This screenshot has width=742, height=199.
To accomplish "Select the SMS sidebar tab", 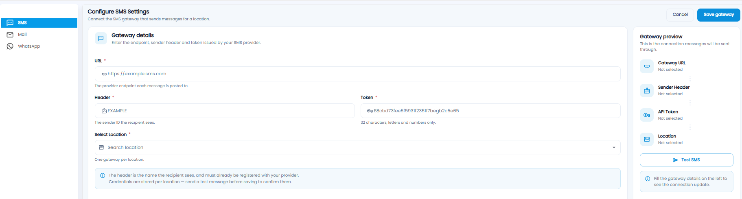I will pos(39,23).
